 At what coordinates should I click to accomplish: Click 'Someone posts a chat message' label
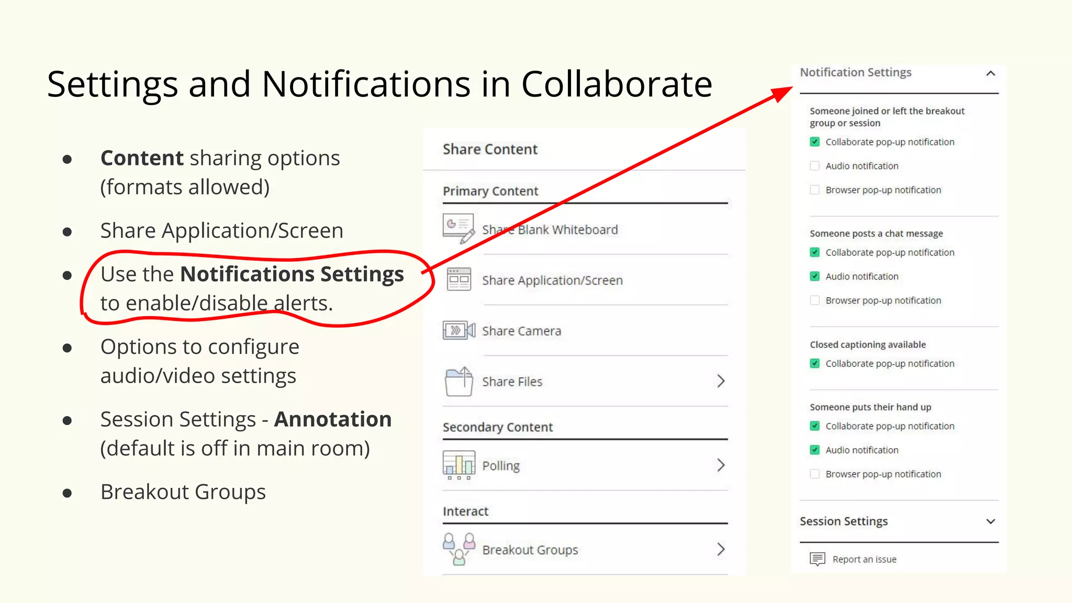click(876, 233)
